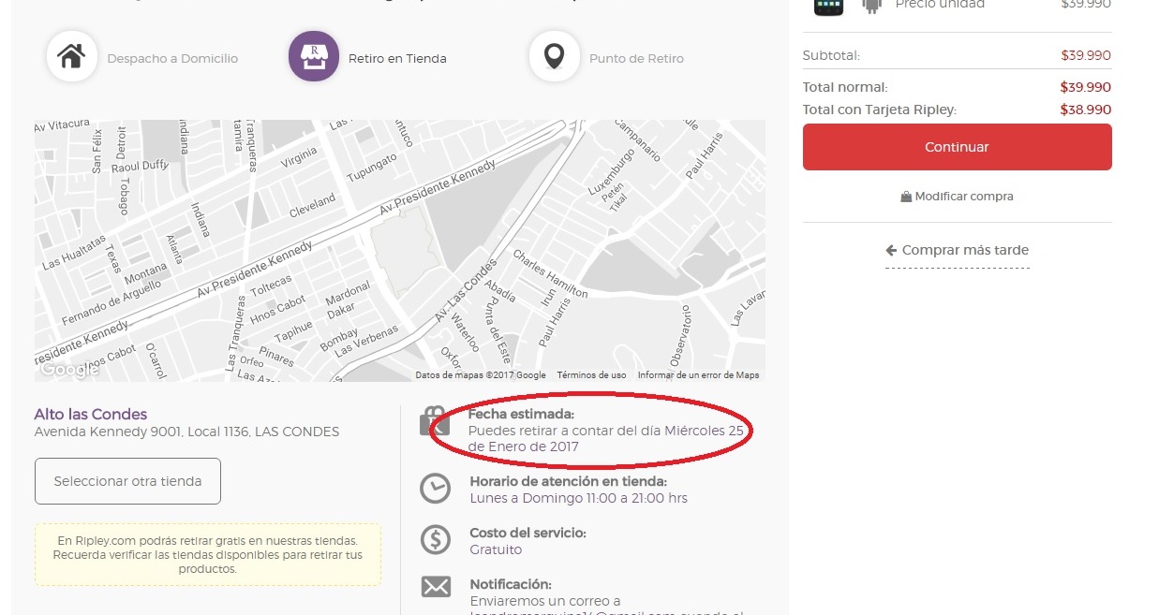Viewport: 1174px width, 615px height.
Task: Click the dollar icon next to Costo del servicio
Action: [x=435, y=540]
